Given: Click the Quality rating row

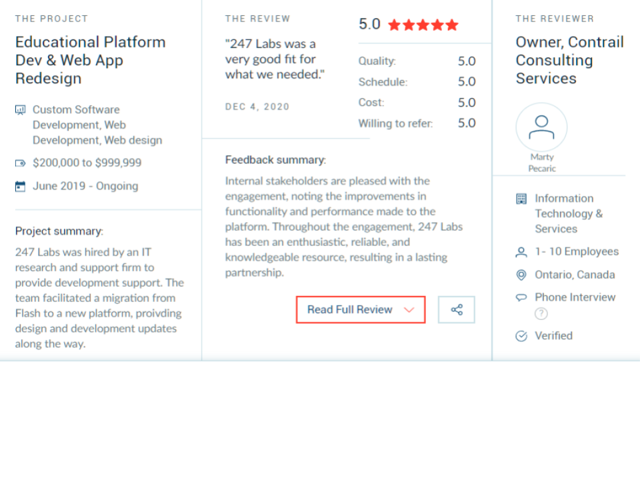Looking at the screenshot, I should (x=417, y=61).
